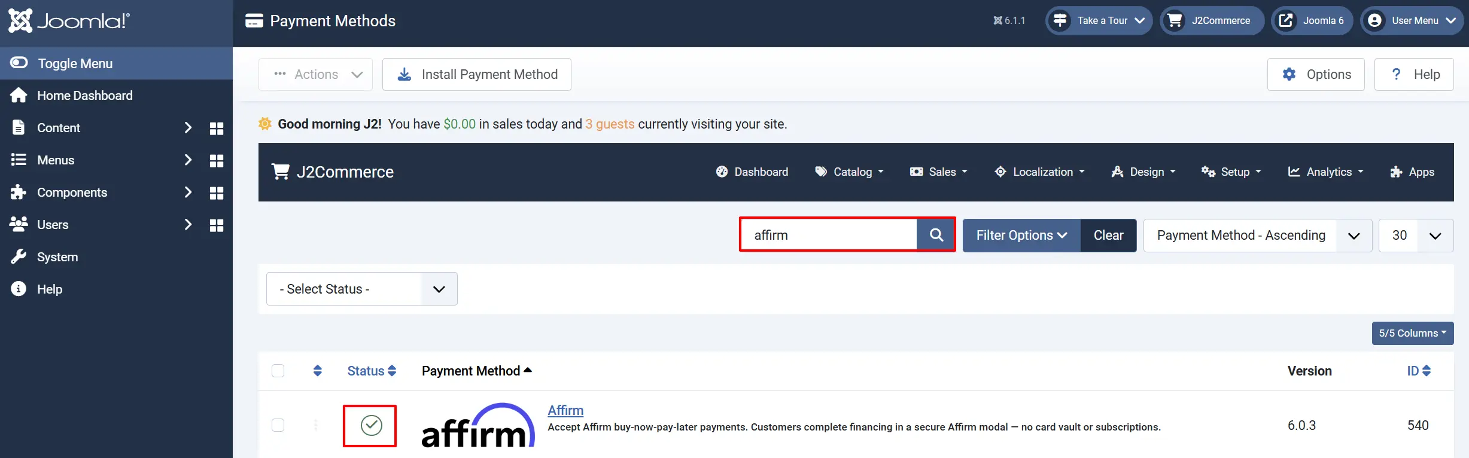Click the Users sidebar item

tap(53, 225)
